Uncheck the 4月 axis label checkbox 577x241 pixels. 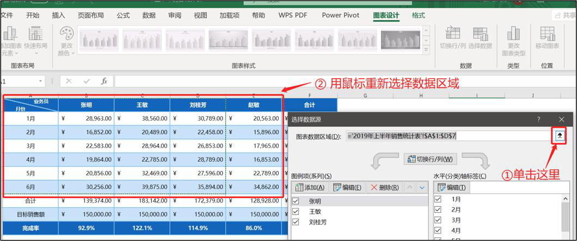click(x=438, y=231)
